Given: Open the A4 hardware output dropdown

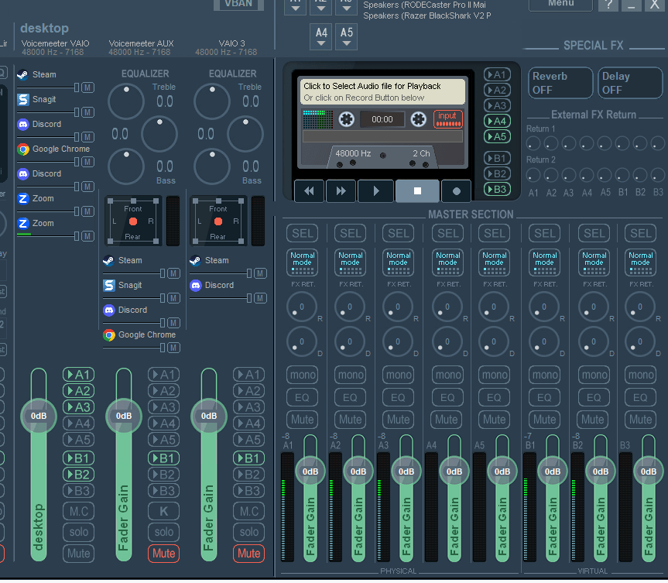Looking at the screenshot, I should (321, 36).
